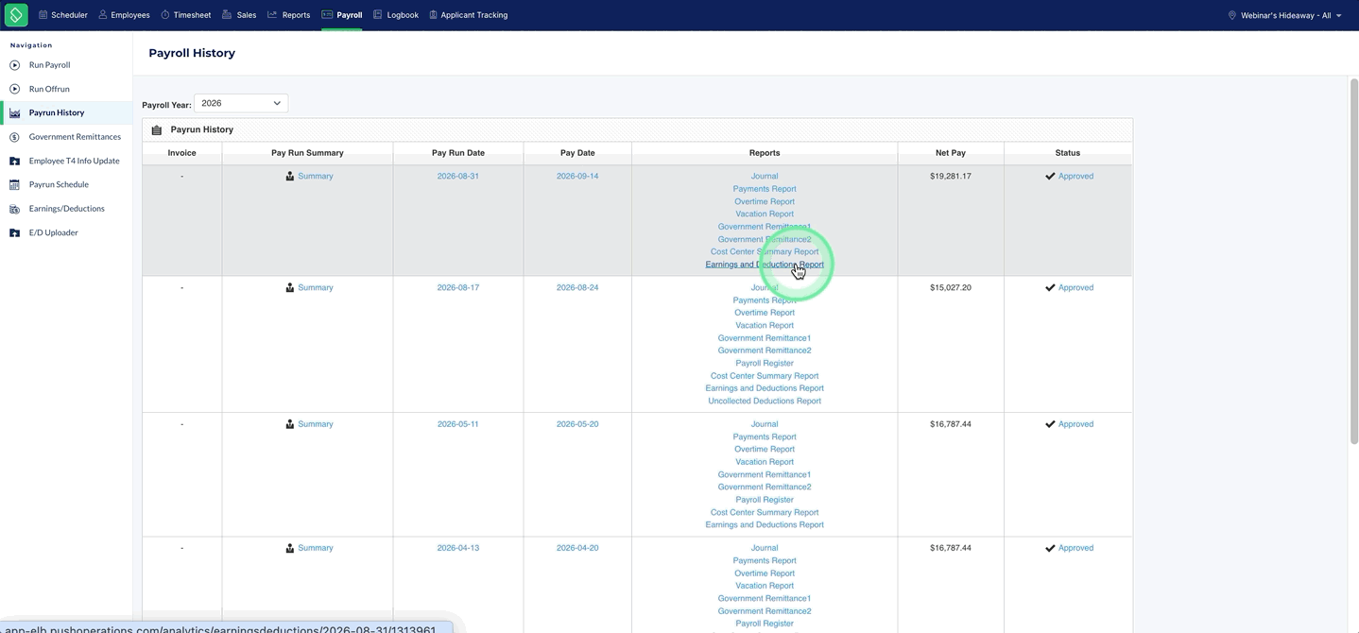Screen dimensions: 1359x633
Task: Open the Overtime Report for the 2026-08-17 payrun
Action: point(765,313)
